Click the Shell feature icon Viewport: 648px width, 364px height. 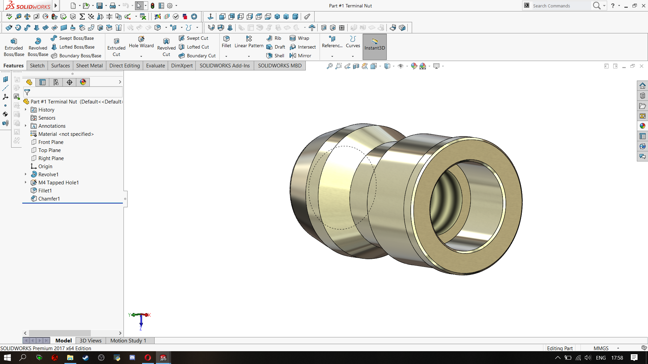[269, 56]
